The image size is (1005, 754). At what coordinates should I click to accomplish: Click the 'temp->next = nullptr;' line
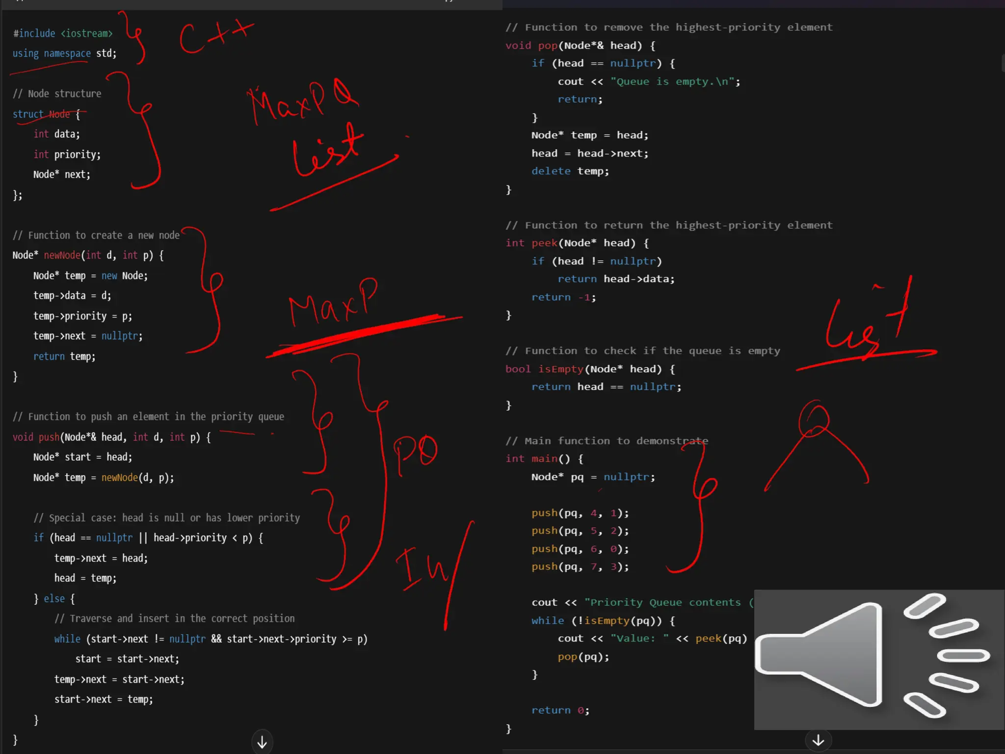pyautogui.click(x=88, y=336)
